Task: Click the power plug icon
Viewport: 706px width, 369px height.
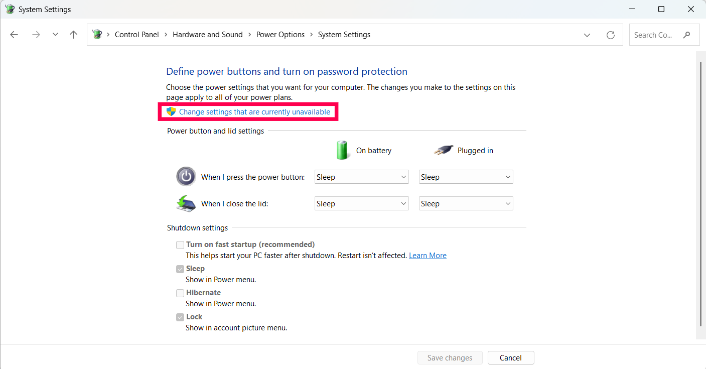Action: (444, 150)
